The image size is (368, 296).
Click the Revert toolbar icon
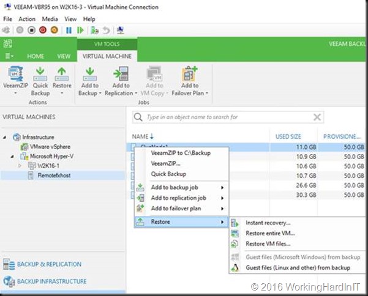[x=107, y=30]
